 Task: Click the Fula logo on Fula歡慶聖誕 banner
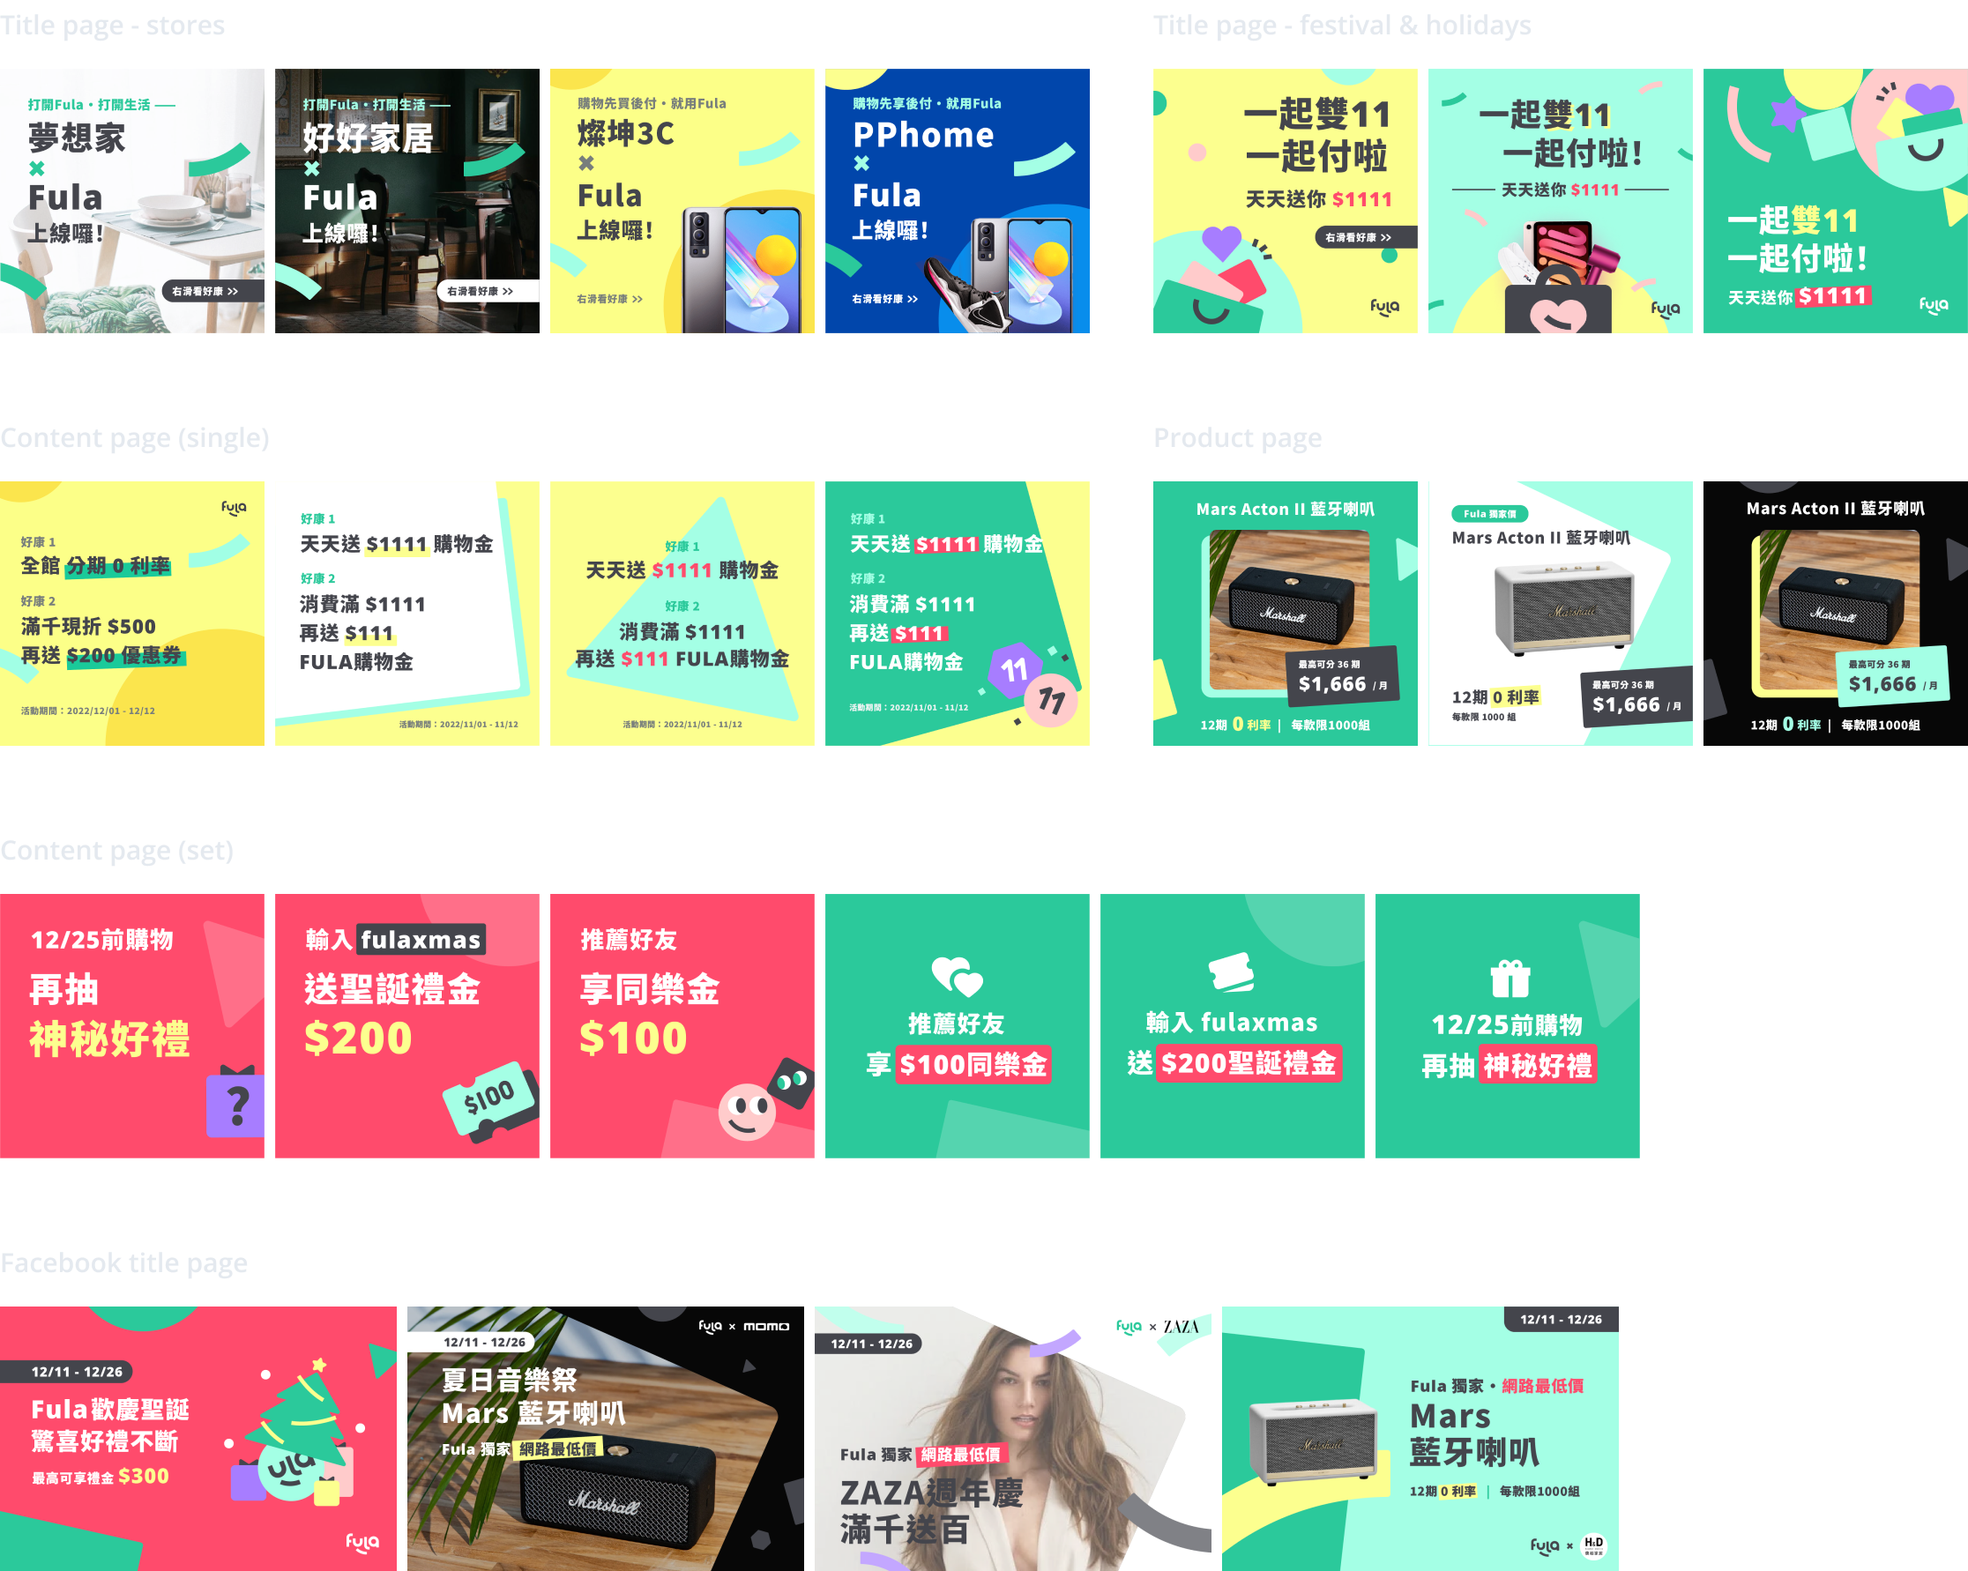(x=362, y=1543)
